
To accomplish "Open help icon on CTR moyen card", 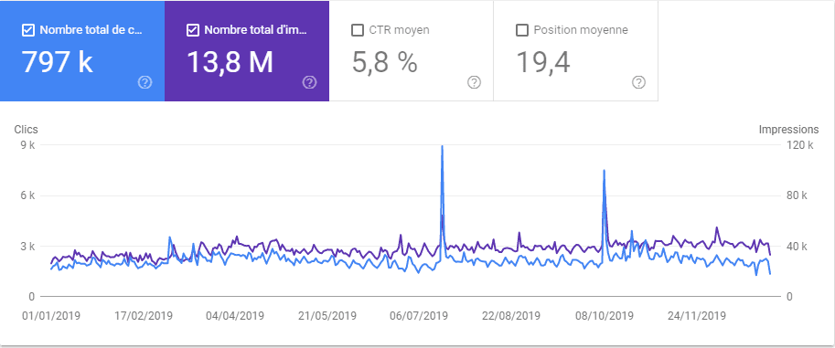I will pyautogui.click(x=474, y=82).
